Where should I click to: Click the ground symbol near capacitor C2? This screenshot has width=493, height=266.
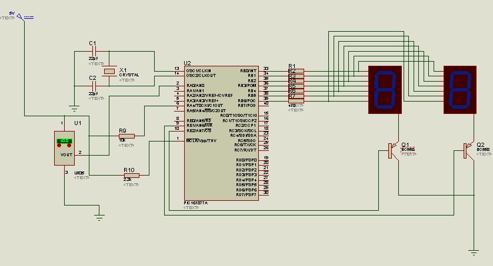74,109
